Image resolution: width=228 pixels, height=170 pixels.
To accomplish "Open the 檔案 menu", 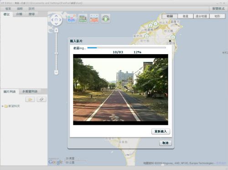I will click(x=8, y=9).
